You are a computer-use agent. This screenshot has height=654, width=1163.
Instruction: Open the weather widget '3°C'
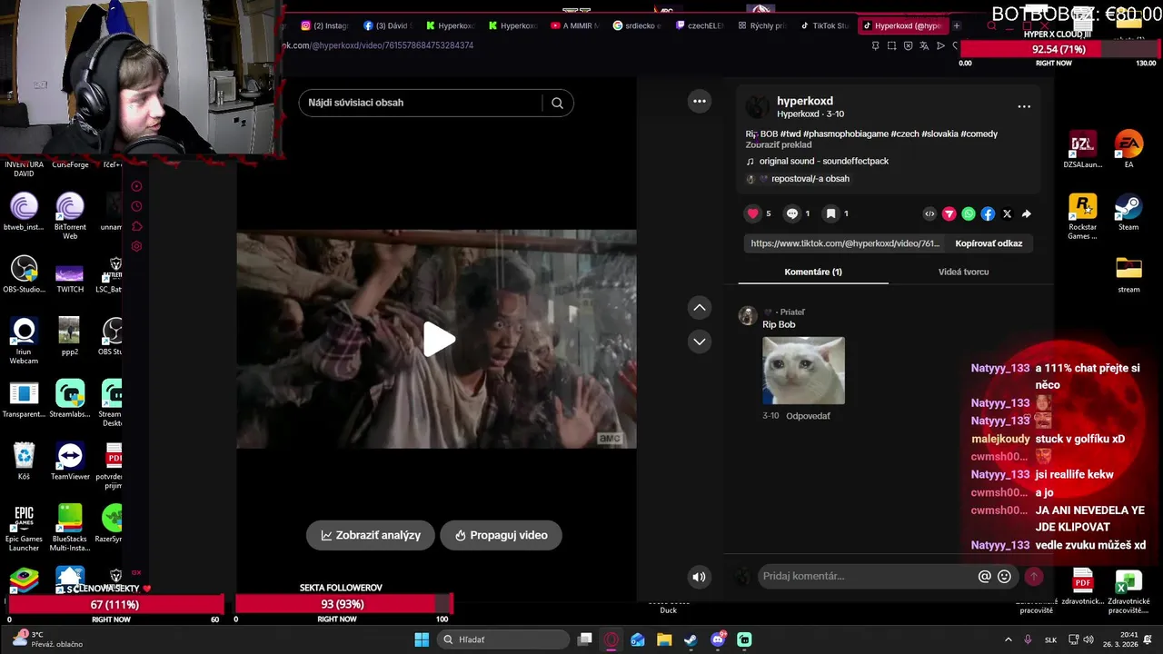tap(47, 639)
